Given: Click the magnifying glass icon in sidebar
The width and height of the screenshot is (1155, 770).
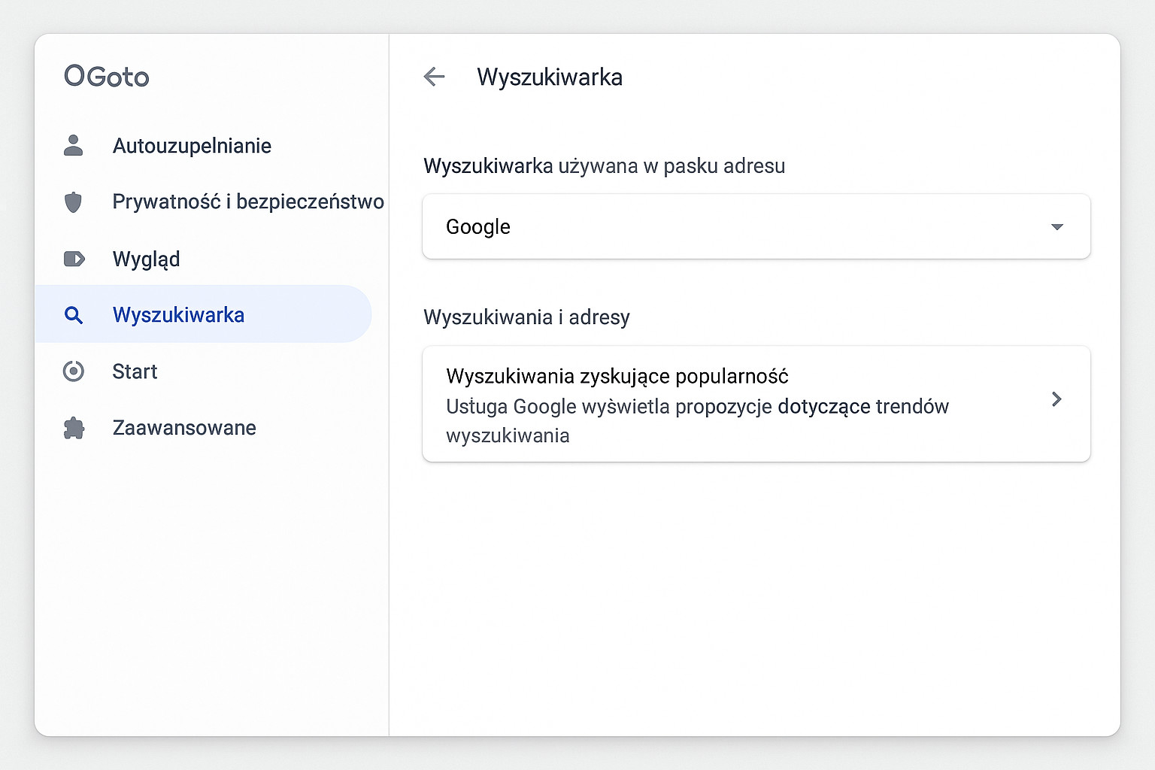Looking at the screenshot, I should click(x=74, y=315).
